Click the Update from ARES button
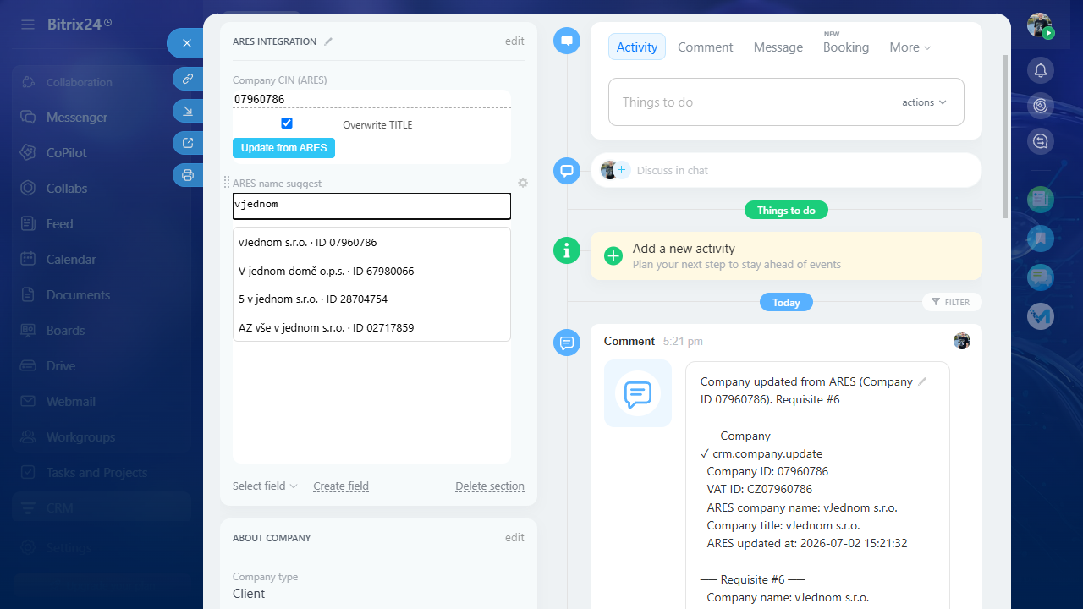Image resolution: width=1083 pixels, height=609 pixels. (x=283, y=148)
